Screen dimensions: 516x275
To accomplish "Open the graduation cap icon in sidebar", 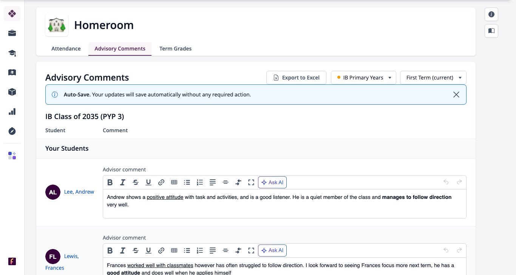I will click(12, 53).
